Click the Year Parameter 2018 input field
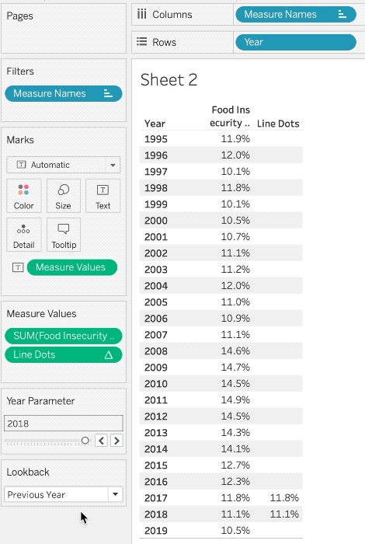 click(x=64, y=424)
